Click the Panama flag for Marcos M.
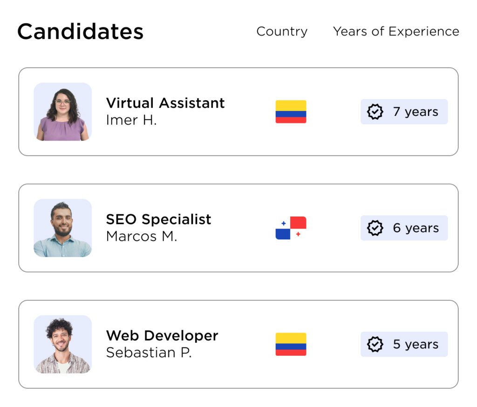477x407 pixels. pyautogui.click(x=291, y=228)
